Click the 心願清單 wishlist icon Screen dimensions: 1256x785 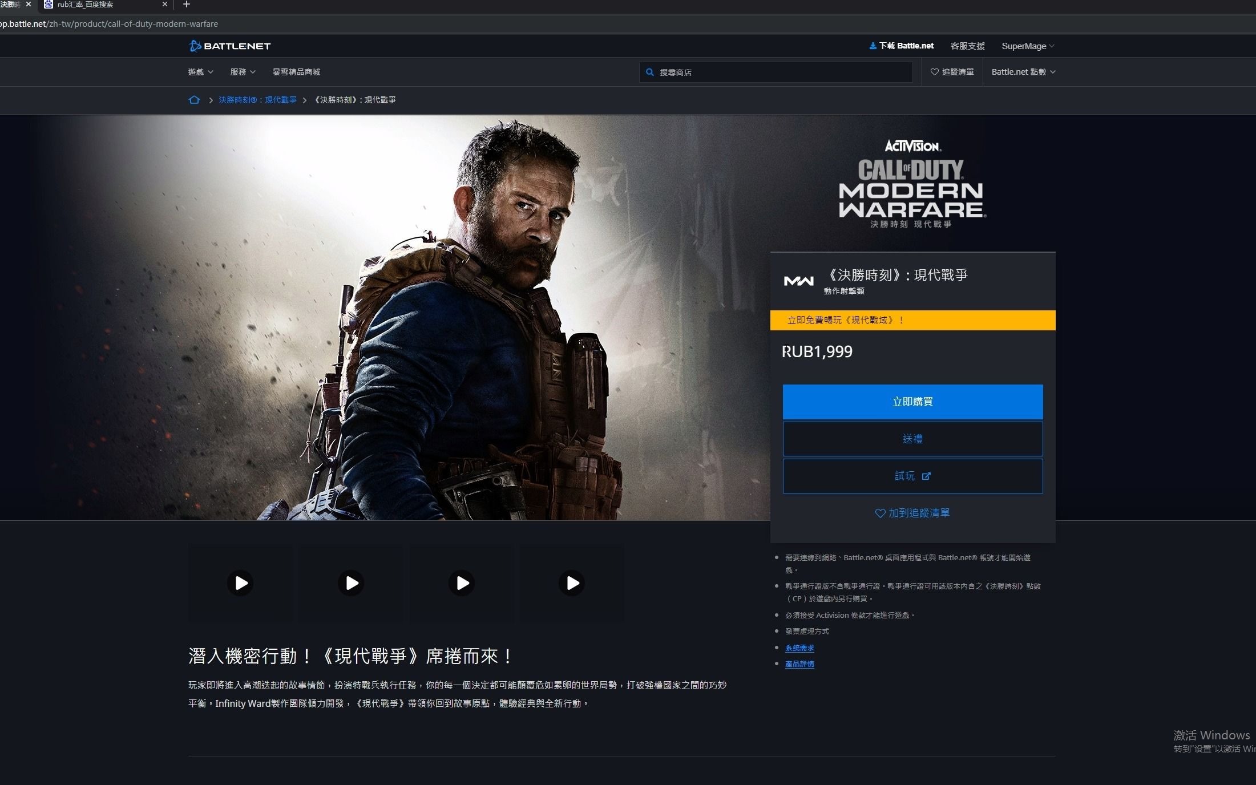pos(934,71)
